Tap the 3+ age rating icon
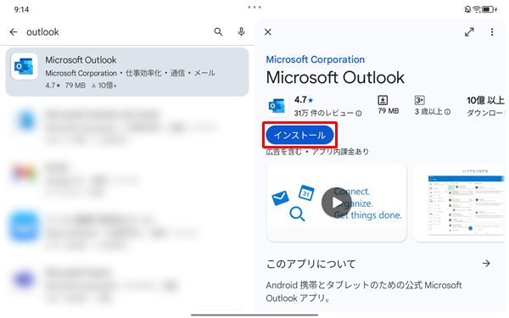Screen dimensions: 509x318 419,100
